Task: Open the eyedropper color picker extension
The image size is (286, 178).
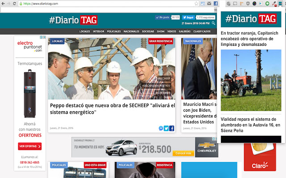Action: click(x=274, y=4)
